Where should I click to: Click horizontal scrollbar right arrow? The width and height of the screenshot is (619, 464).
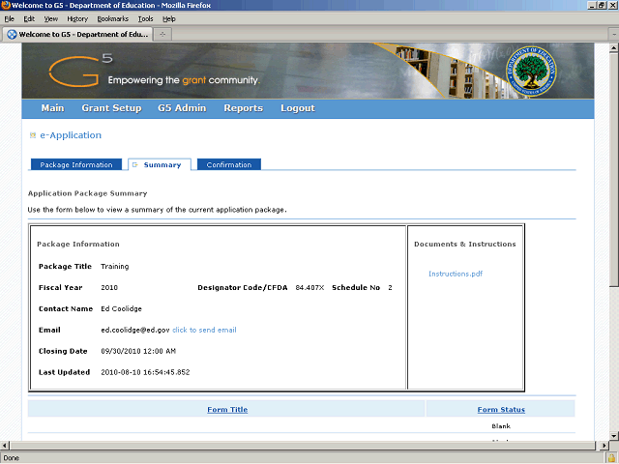[x=604, y=445]
